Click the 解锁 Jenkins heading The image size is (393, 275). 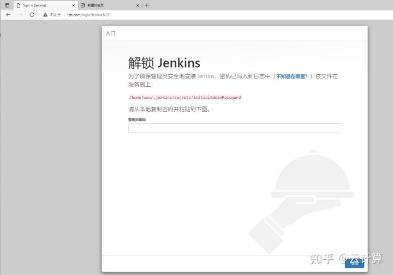coord(164,63)
